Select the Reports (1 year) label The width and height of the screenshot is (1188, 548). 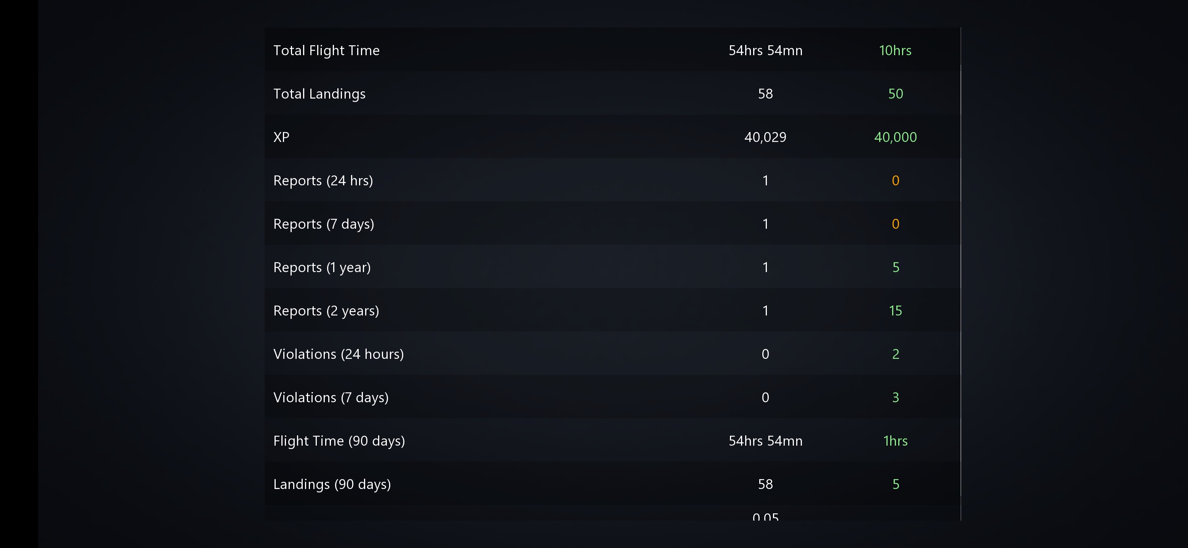click(x=322, y=267)
